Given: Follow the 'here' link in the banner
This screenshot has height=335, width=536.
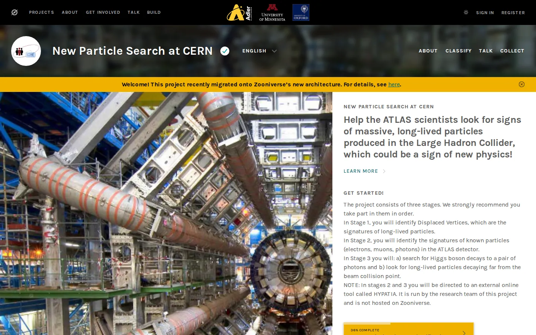Looking at the screenshot, I should click(x=394, y=84).
